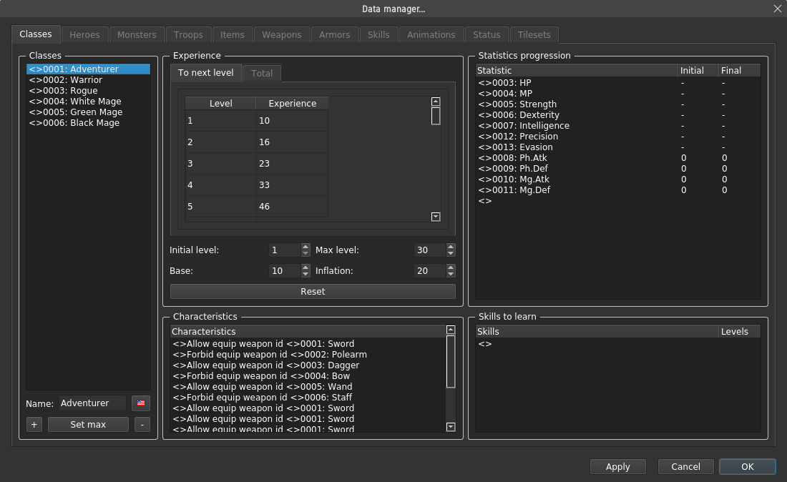Open the Items tab

click(x=232, y=34)
